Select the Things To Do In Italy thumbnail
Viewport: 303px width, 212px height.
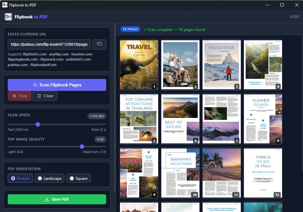coord(263,173)
